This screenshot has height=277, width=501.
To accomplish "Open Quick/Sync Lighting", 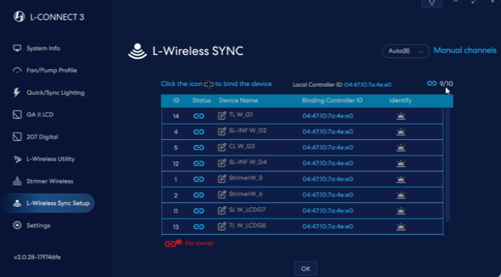I will click(x=49, y=93).
